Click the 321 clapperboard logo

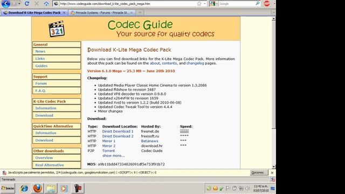coord(57,29)
